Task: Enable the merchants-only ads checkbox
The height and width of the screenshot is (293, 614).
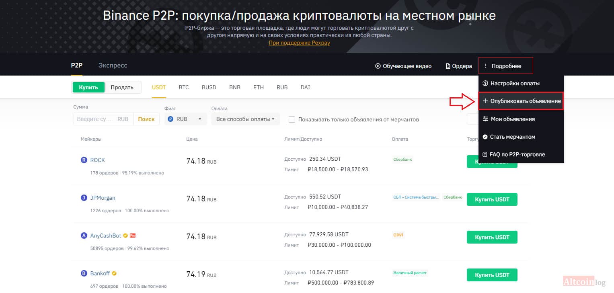Action: point(292,119)
